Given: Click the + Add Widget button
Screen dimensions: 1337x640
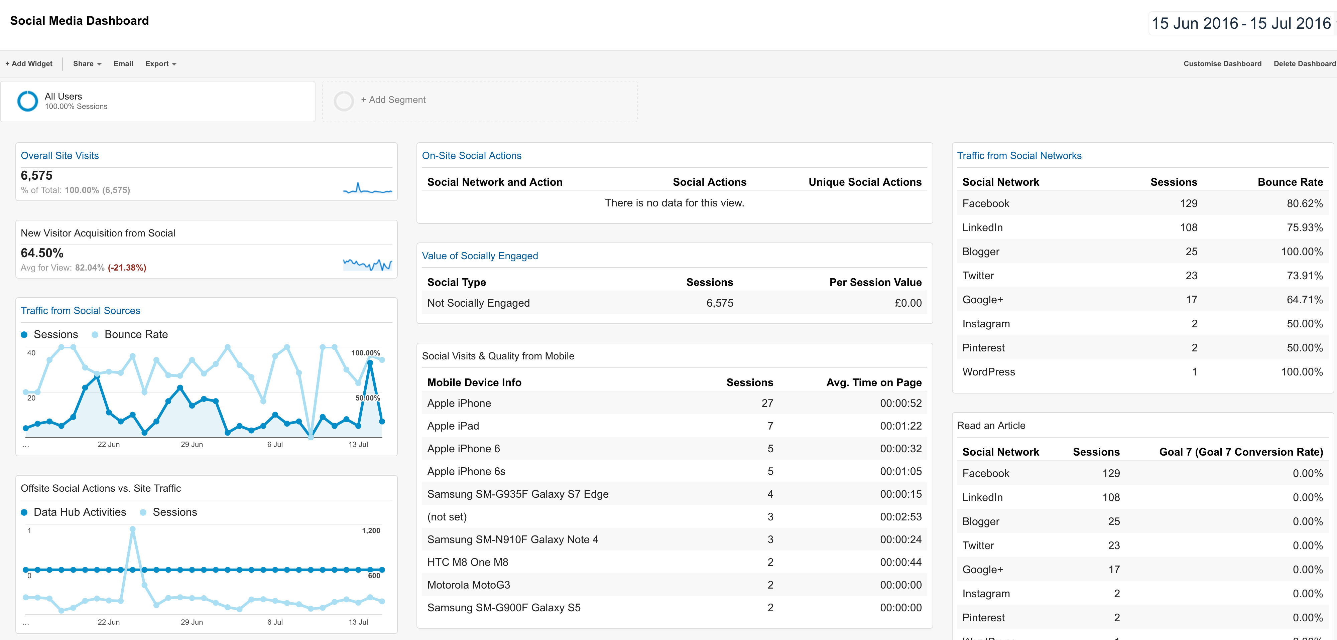Looking at the screenshot, I should [29, 64].
